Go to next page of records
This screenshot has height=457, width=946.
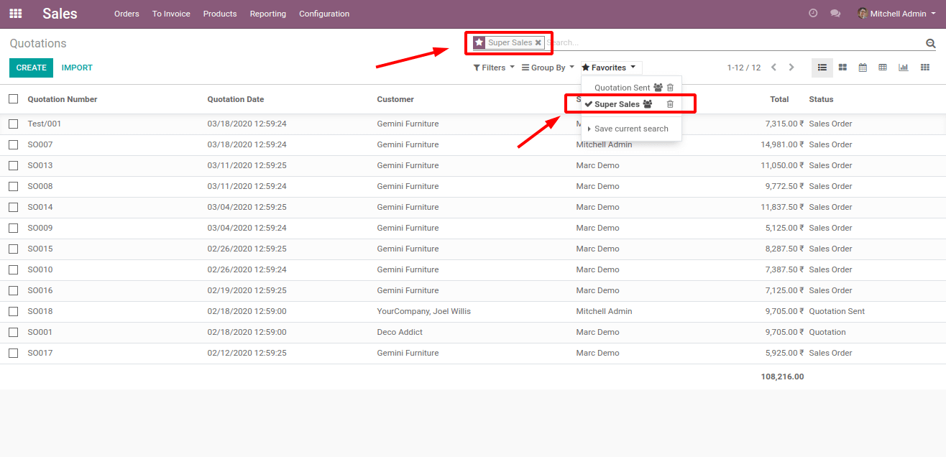(x=791, y=68)
